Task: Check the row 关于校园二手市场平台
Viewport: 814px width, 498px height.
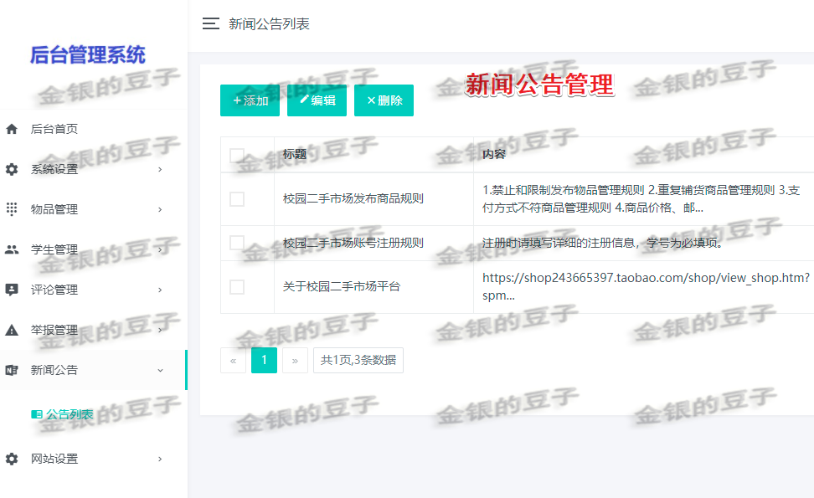Action: [237, 287]
